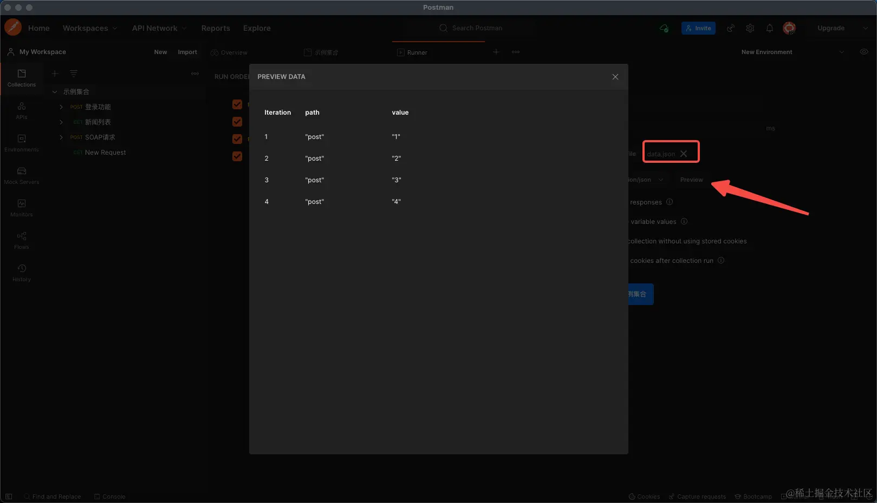
Task: Open the collections panel more options ellipsis
Action: coord(195,74)
